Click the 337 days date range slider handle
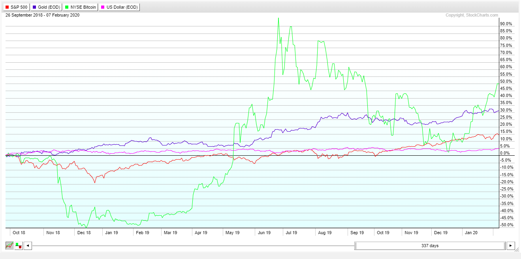 pyautogui.click(x=430, y=246)
